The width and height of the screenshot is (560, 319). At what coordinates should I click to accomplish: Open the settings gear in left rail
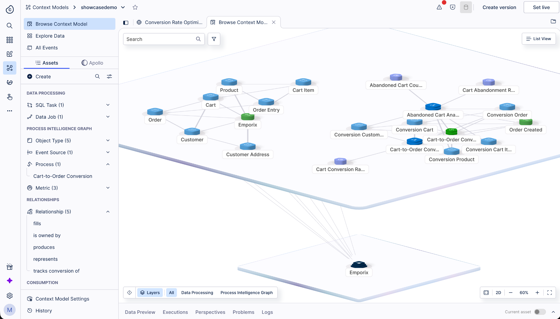10,296
